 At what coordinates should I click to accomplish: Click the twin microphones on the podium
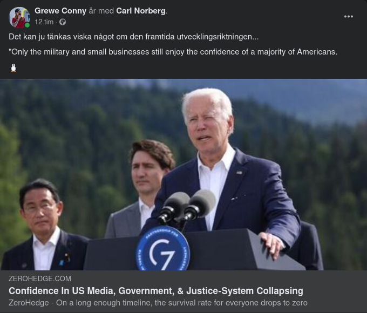186,207
